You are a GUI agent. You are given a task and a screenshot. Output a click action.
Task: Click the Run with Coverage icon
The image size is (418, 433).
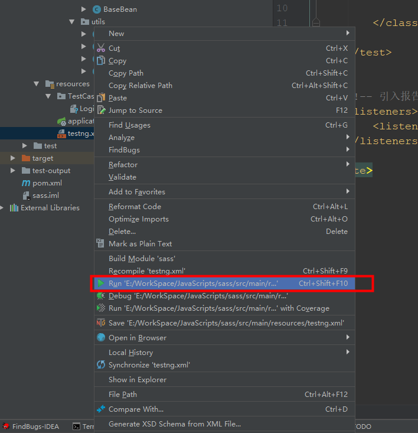[x=101, y=308]
